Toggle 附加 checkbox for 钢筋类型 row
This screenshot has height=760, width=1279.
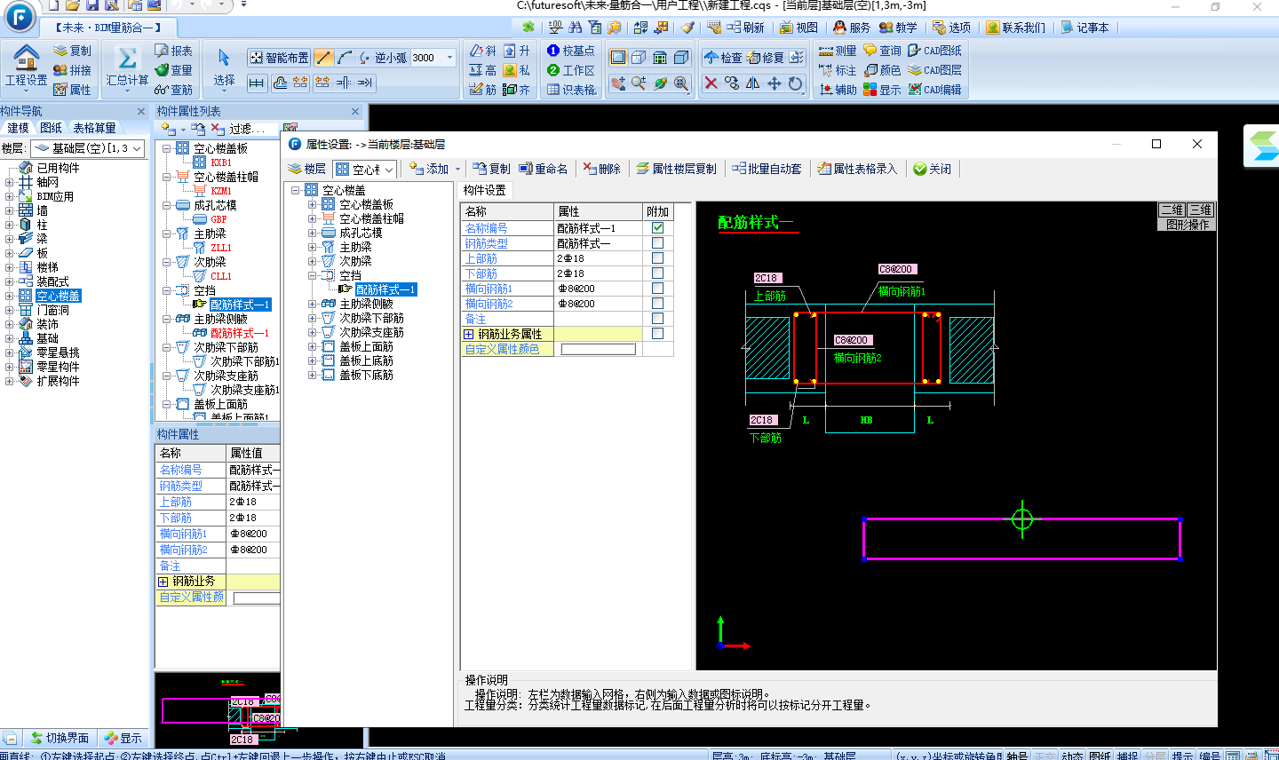pos(657,243)
